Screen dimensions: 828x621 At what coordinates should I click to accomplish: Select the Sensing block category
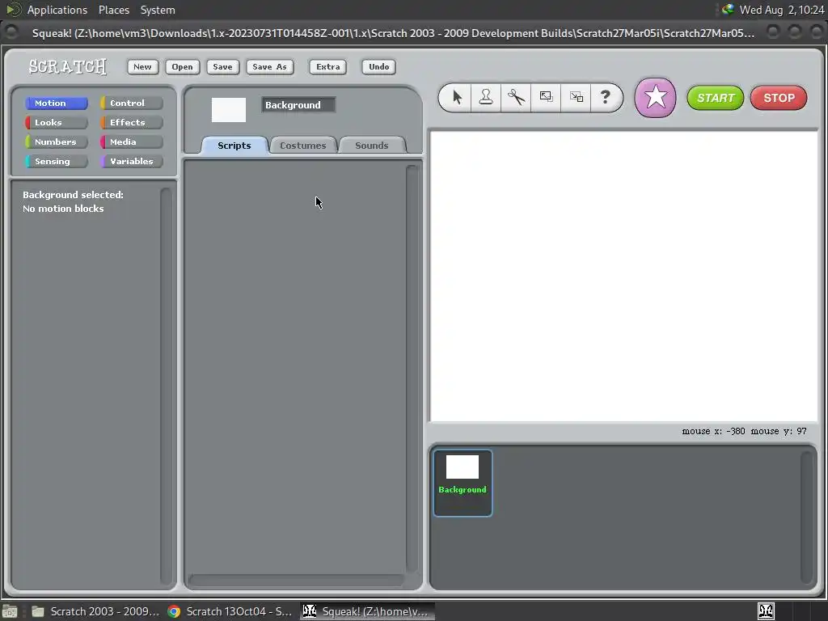pyautogui.click(x=57, y=162)
